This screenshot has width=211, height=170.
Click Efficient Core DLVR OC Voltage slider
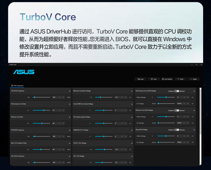click(x=166, y=123)
